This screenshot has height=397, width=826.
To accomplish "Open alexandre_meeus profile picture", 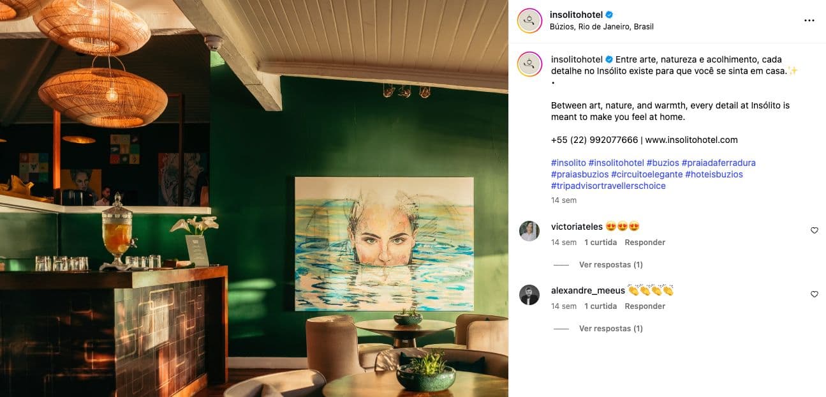I will (x=529, y=295).
